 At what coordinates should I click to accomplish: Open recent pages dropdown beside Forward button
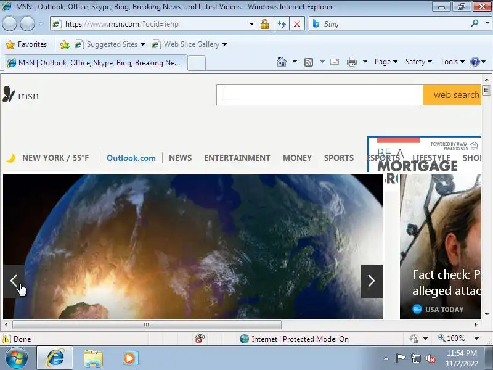pos(41,24)
